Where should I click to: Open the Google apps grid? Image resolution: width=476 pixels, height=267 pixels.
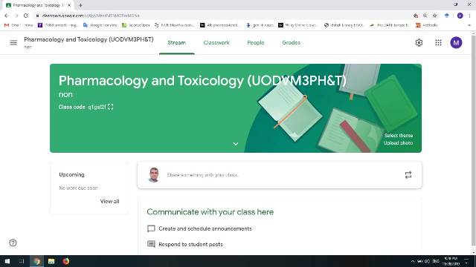point(438,43)
